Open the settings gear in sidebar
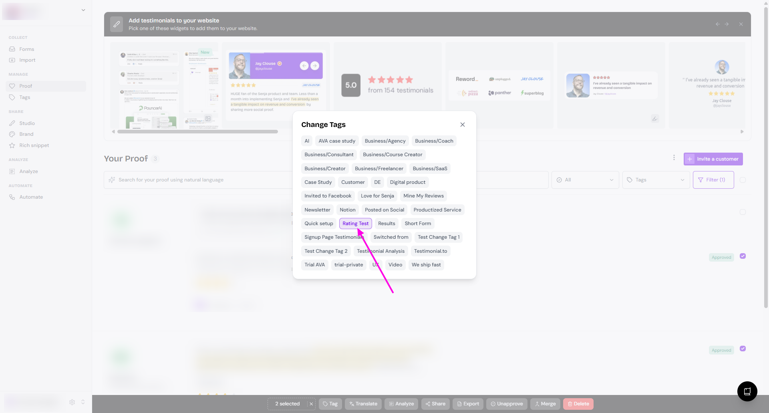Viewport: 769px width, 413px height. coord(72,402)
